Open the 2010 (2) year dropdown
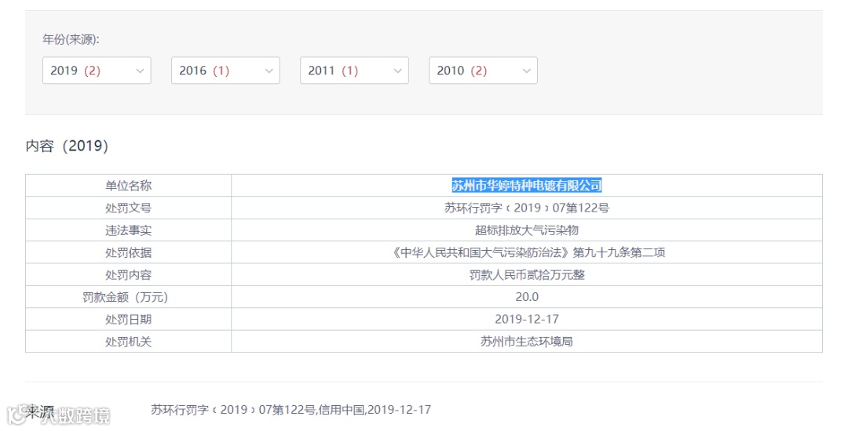The image size is (848, 431). 483,71
